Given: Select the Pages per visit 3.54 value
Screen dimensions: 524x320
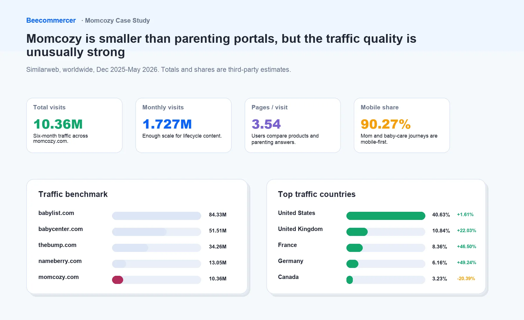Looking at the screenshot, I should click(x=266, y=124).
